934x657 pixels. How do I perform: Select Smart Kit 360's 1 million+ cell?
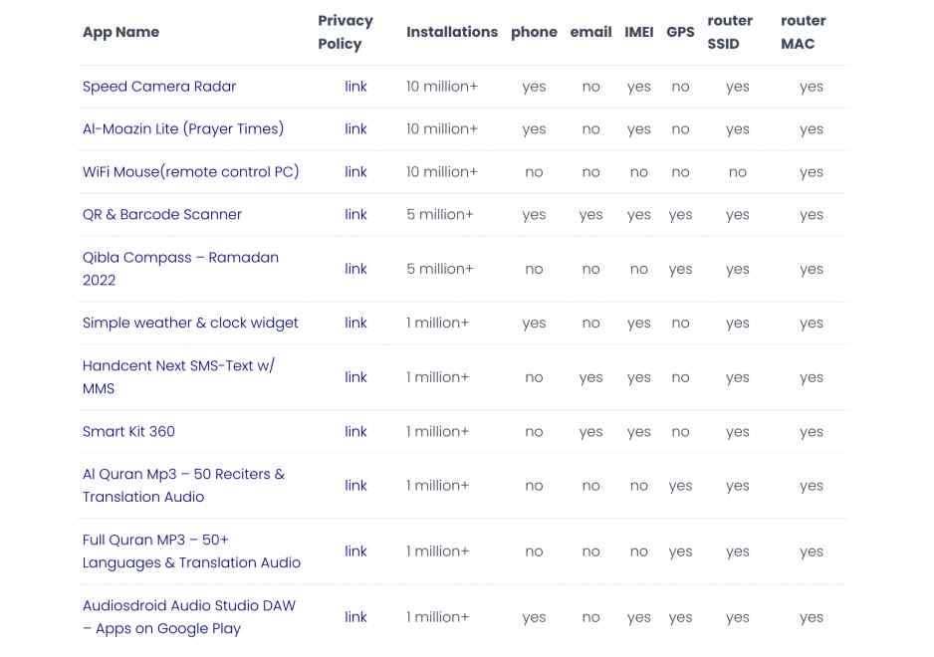[438, 431]
